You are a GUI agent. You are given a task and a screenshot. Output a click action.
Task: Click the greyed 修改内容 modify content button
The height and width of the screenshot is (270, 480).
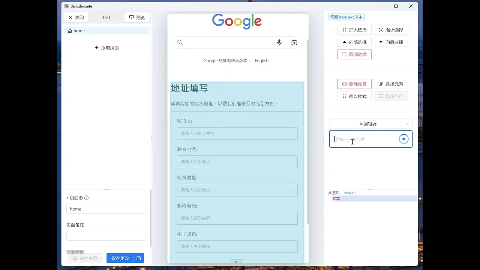coord(391,96)
